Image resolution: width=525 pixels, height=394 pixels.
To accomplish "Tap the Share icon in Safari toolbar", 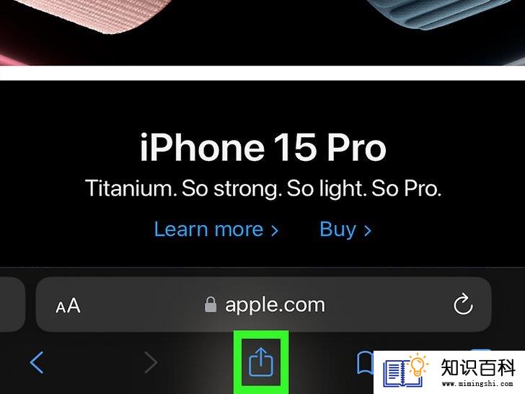I will [x=261, y=362].
